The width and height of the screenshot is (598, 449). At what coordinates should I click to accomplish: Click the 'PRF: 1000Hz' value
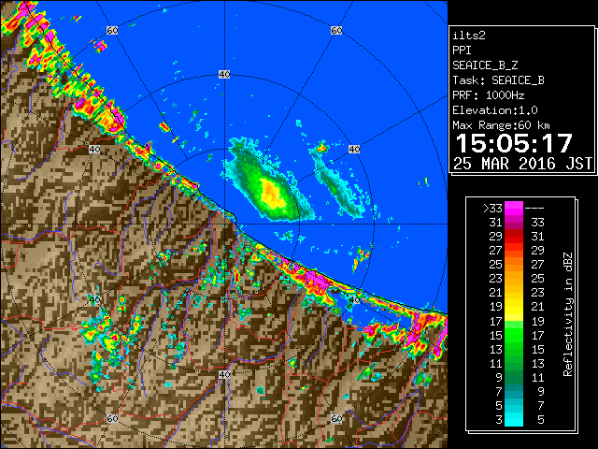488,95
